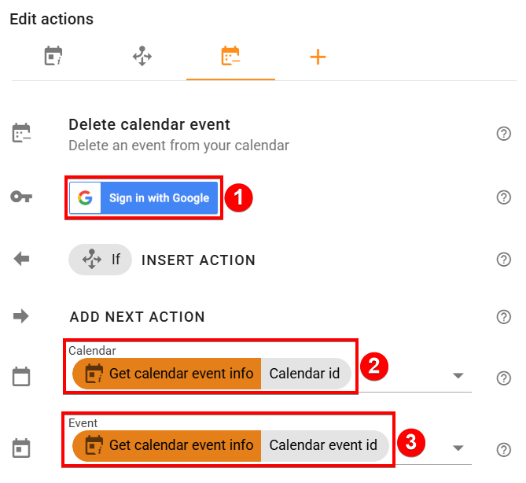Select the Delete calendar event tab
Screen dimensions: 526x483
point(230,57)
